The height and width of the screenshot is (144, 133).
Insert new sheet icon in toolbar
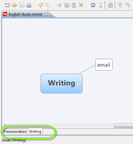(110, 5)
